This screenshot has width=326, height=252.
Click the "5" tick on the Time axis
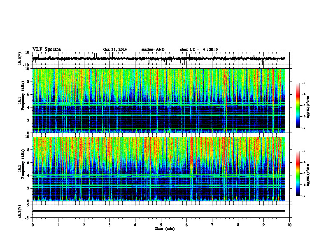(x=161, y=225)
